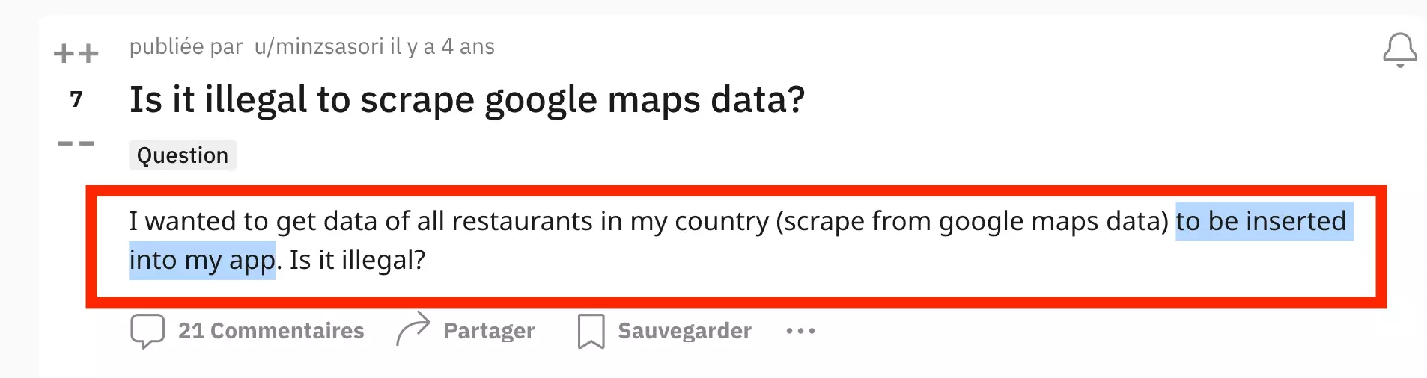The height and width of the screenshot is (378, 1427).
Task: Open the 21 Commentaires label
Action: coord(271,331)
